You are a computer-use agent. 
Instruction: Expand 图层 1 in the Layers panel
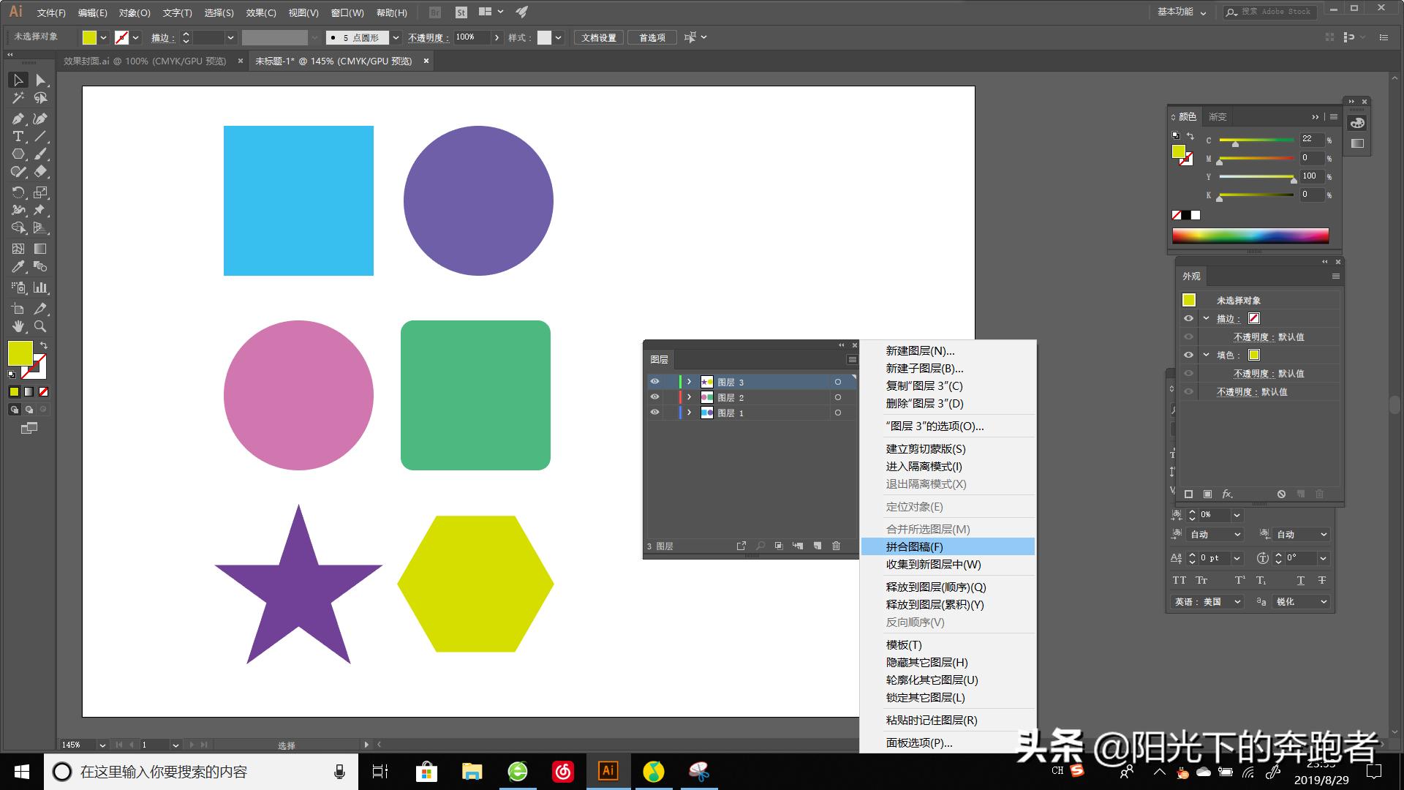pyautogui.click(x=689, y=413)
